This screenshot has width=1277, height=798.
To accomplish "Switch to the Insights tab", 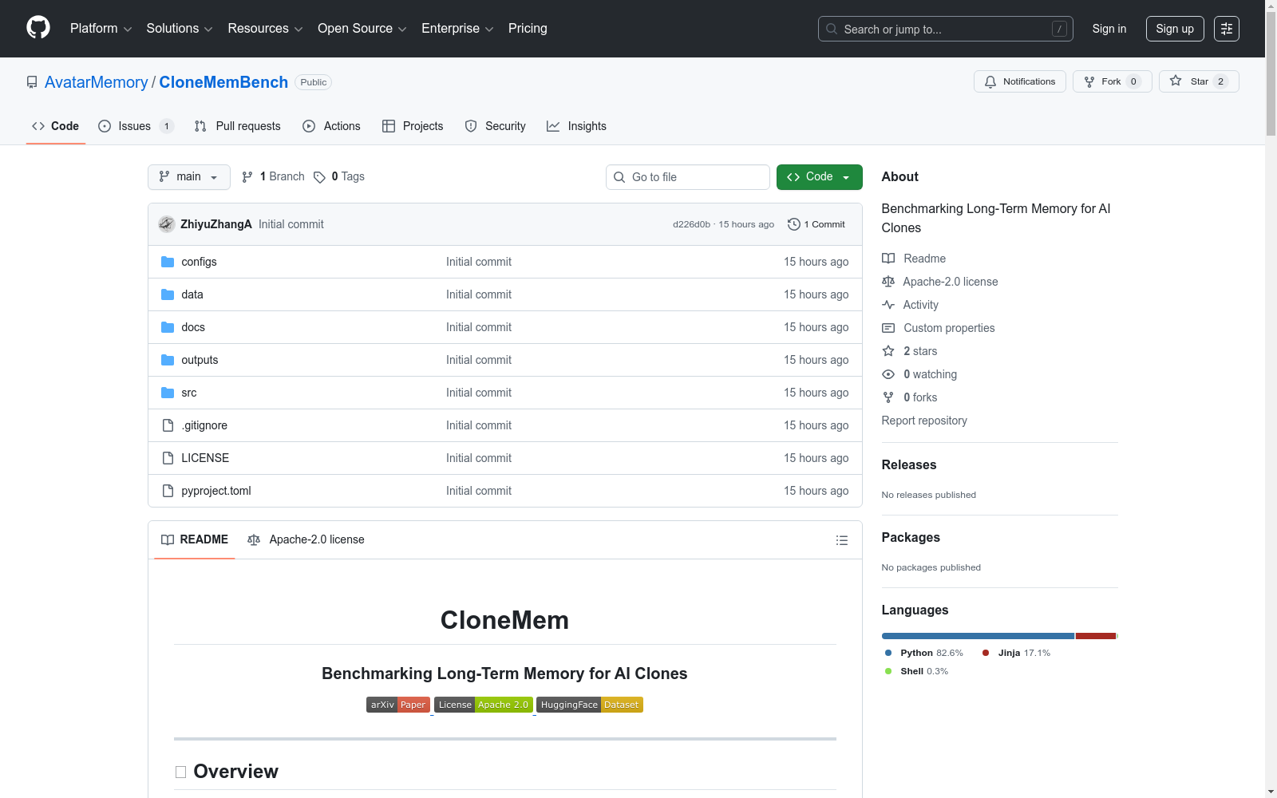I will (x=576, y=126).
